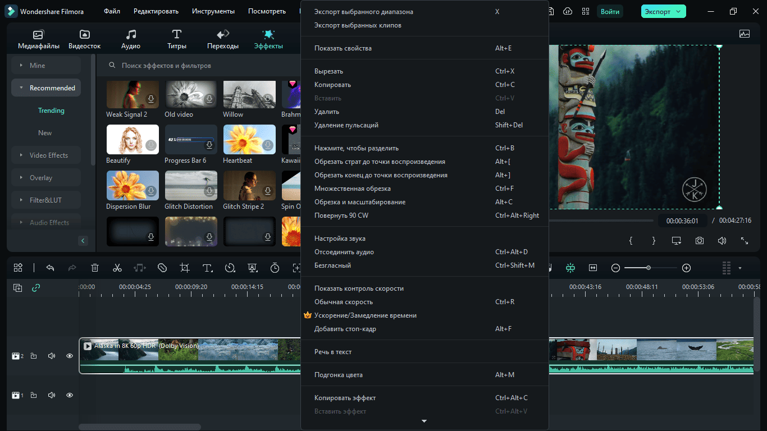The height and width of the screenshot is (431, 767).
Task: Expand the Video Effects category
Action: click(46, 155)
